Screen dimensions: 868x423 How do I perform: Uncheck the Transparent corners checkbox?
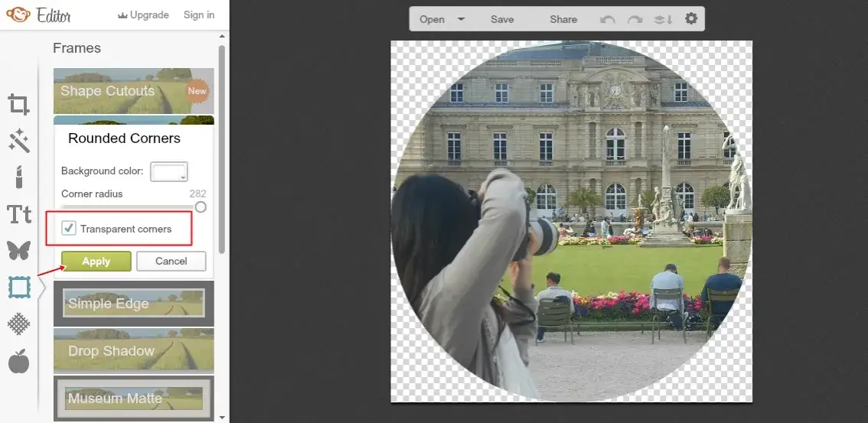[69, 228]
